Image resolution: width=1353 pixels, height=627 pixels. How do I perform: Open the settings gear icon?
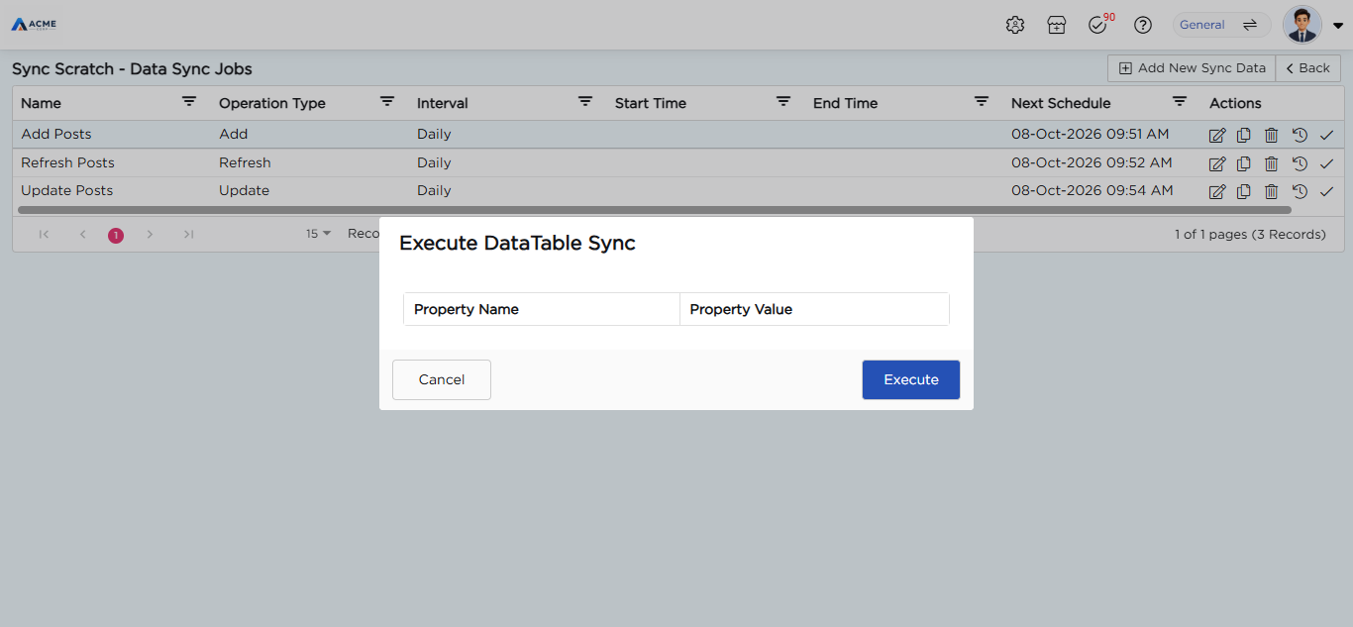coord(1014,25)
